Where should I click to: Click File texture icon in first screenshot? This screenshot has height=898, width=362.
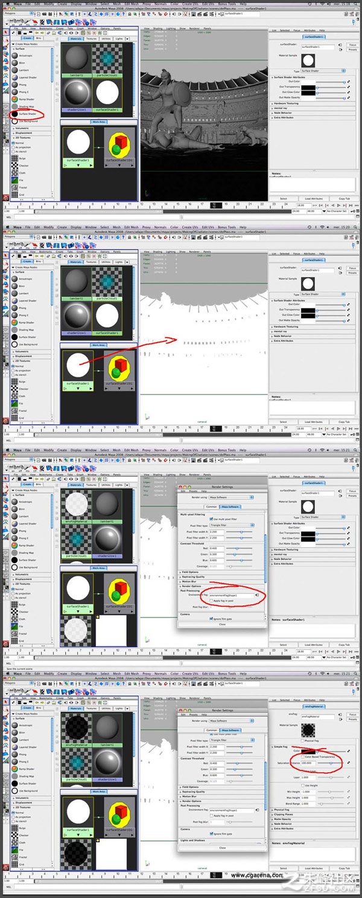coord(14,180)
